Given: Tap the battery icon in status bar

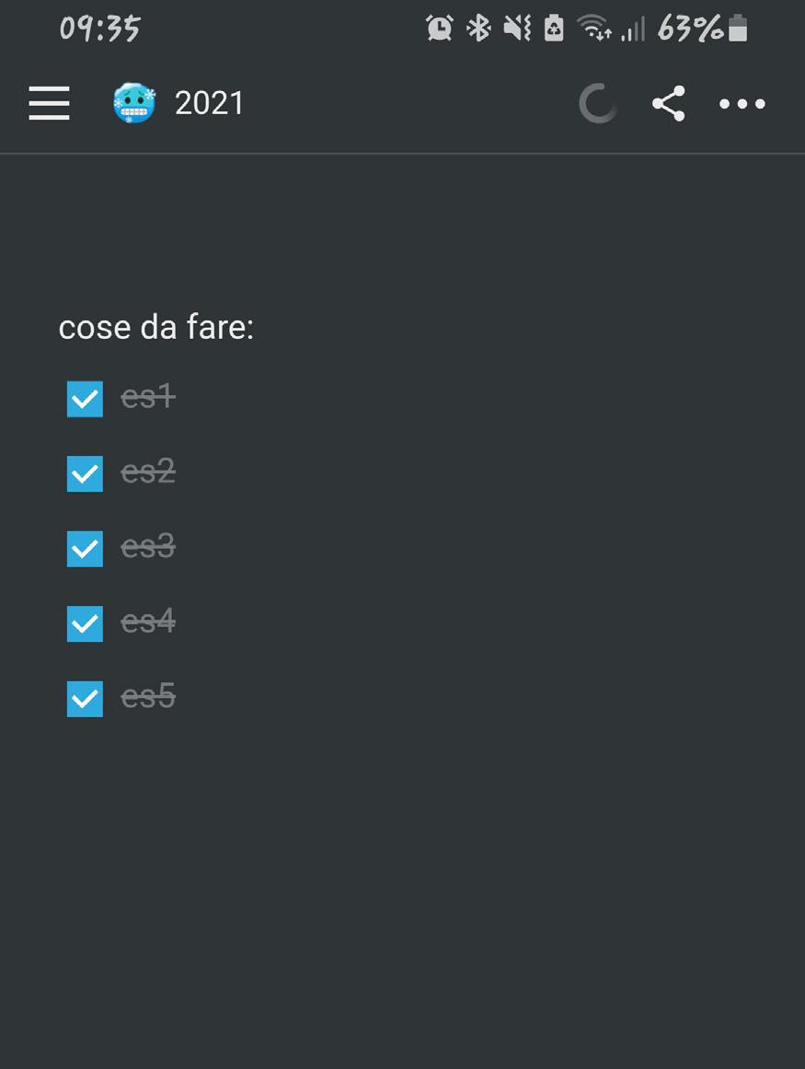Looking at the screenshot, I should tap(738, 29).
